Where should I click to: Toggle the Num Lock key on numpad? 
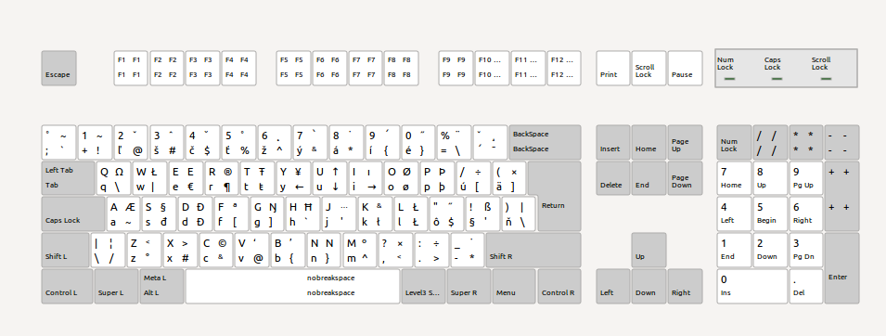point(734,143)
